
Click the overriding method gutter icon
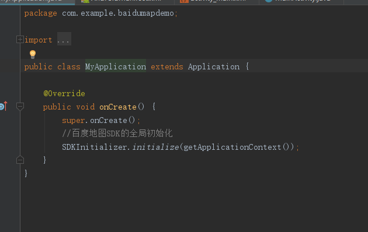point(4,106)
